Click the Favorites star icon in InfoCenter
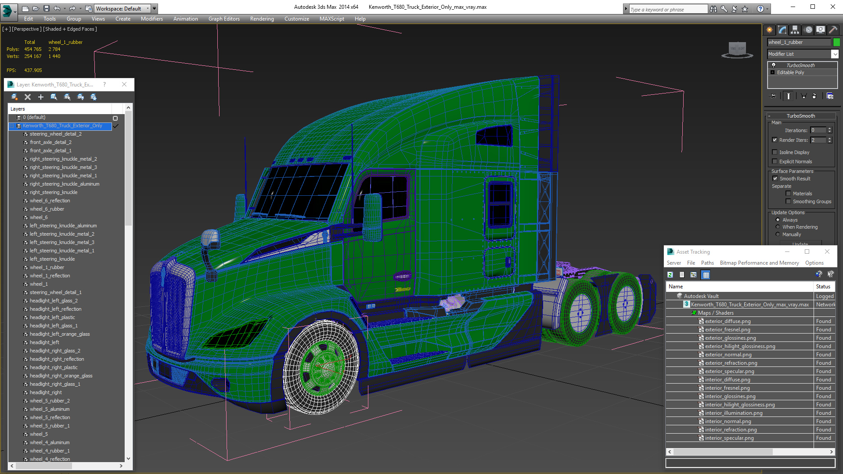Image resolution: width=843 pixels, height=474 pixels. 745,9
